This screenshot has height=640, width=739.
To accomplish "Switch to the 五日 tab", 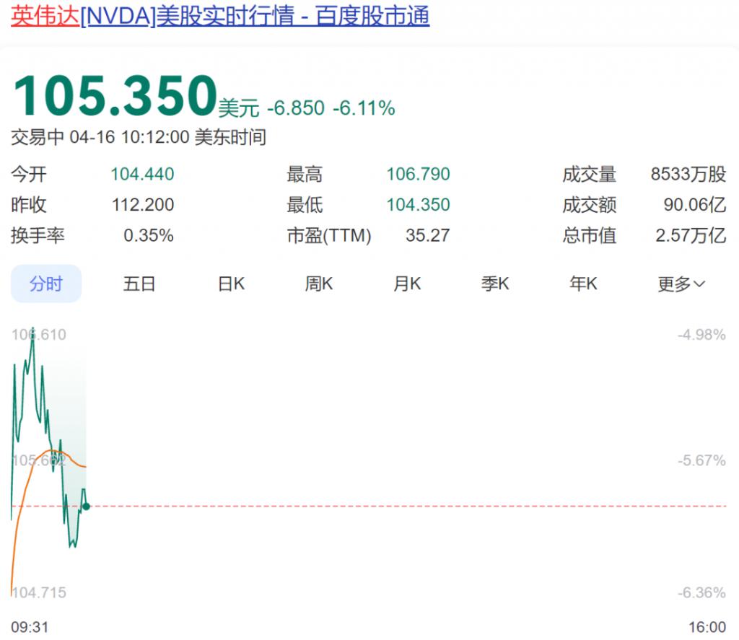I will click(139, 284).
